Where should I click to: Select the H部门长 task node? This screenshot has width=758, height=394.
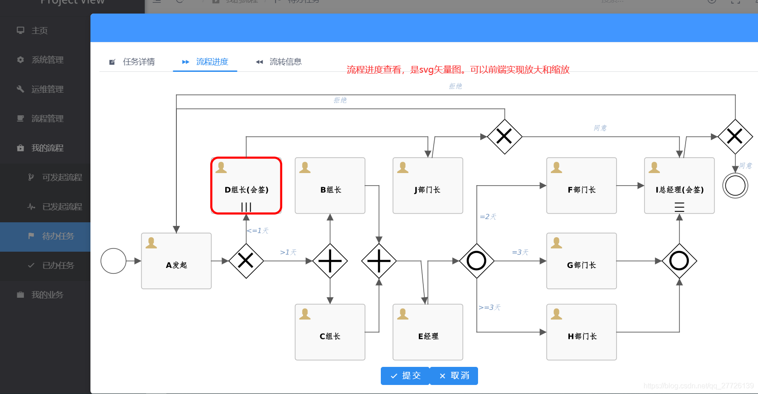[x=582, y=332]
